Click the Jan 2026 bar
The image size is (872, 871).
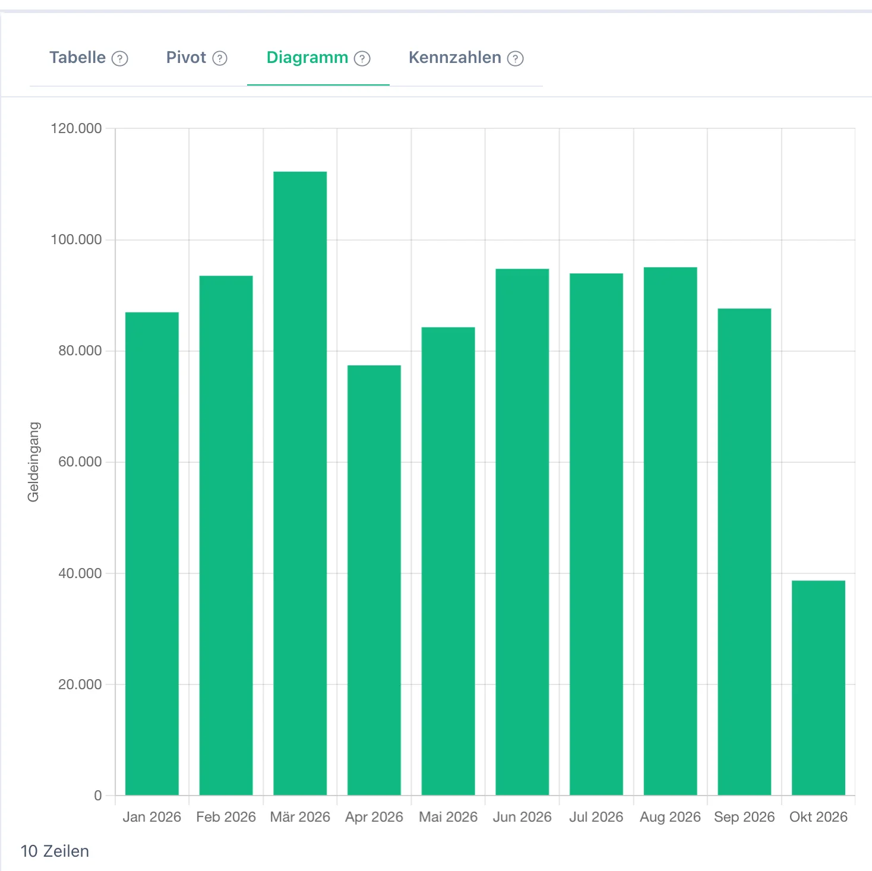pyautogui.click(x=152, y=554)
